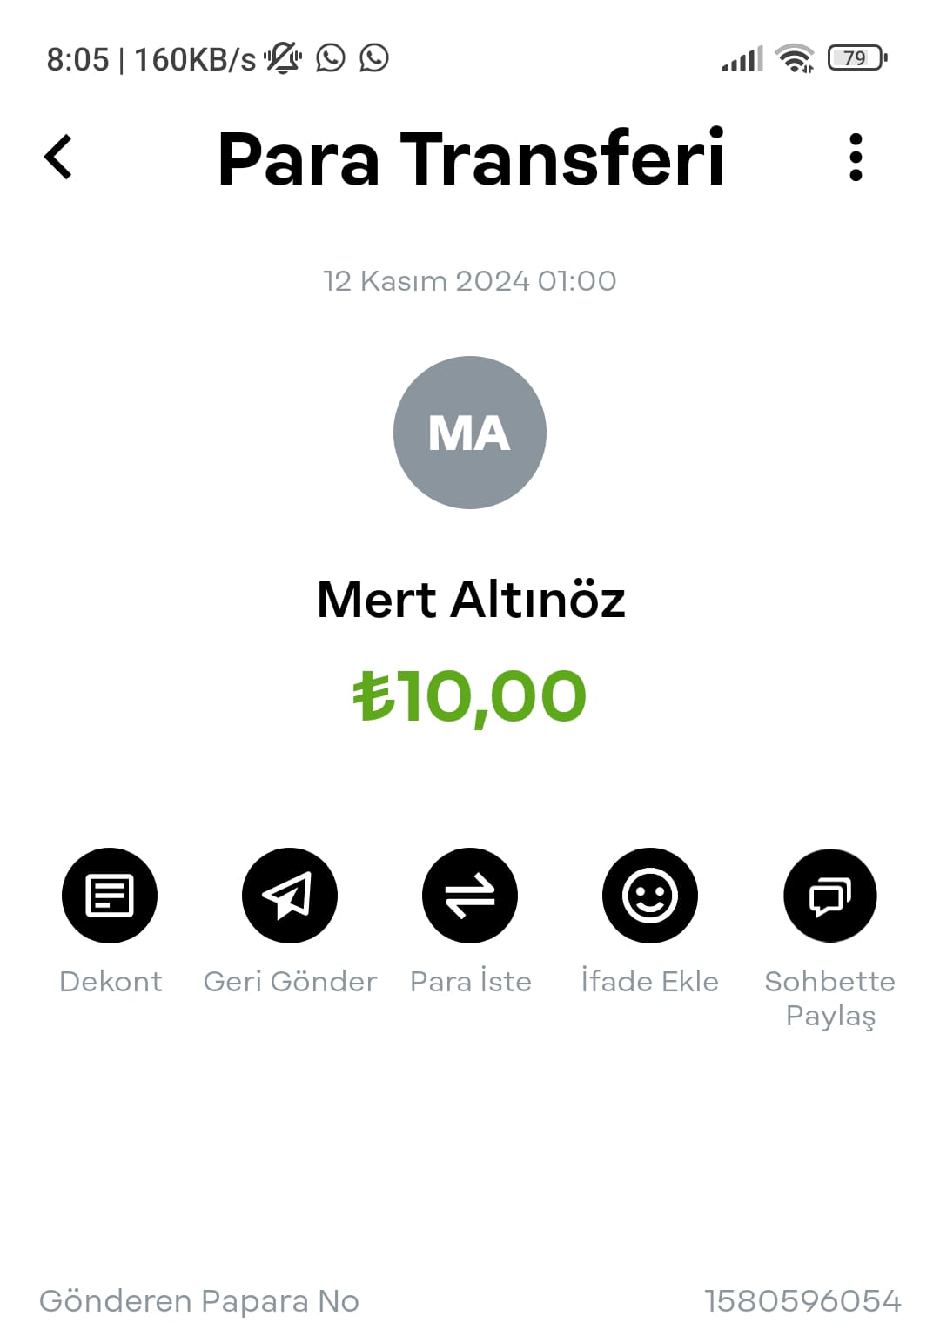Tap the battery indicator in status bar
Screen dimensions: 940x1343
click(x=857, y=58)
